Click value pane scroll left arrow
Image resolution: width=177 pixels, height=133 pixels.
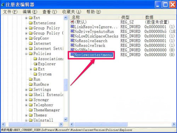click(72, 124)
